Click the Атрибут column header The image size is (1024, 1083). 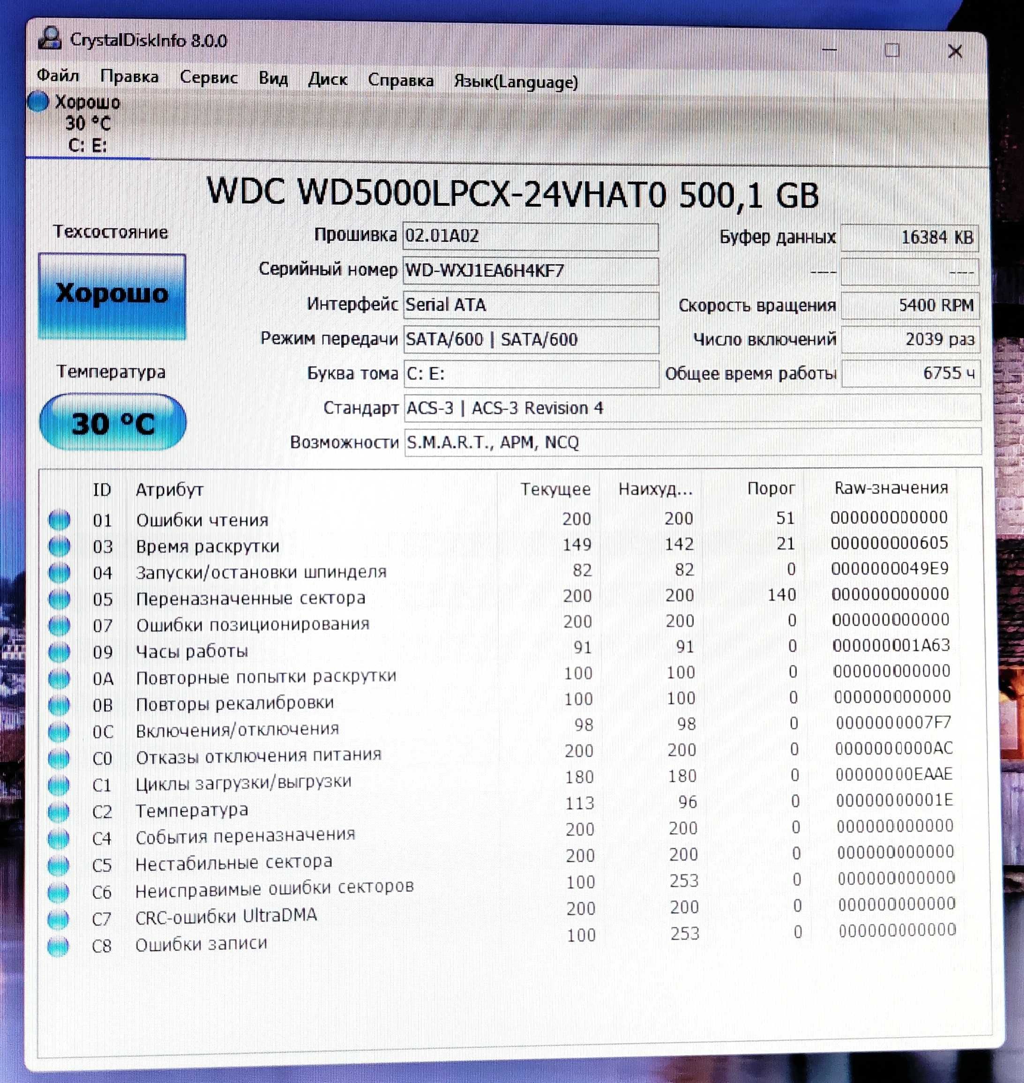point(169,490)
